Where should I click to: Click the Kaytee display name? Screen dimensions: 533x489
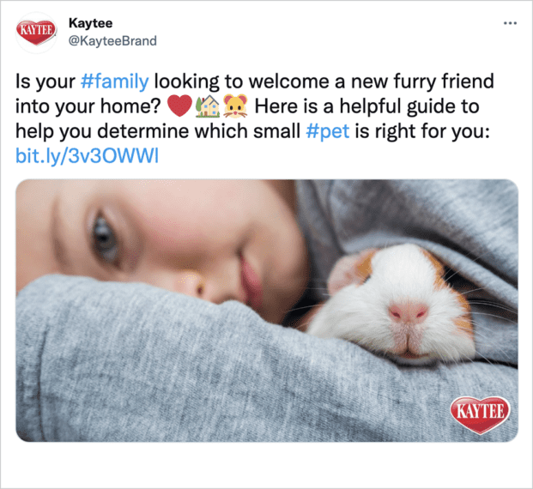(x=90, y=23)
